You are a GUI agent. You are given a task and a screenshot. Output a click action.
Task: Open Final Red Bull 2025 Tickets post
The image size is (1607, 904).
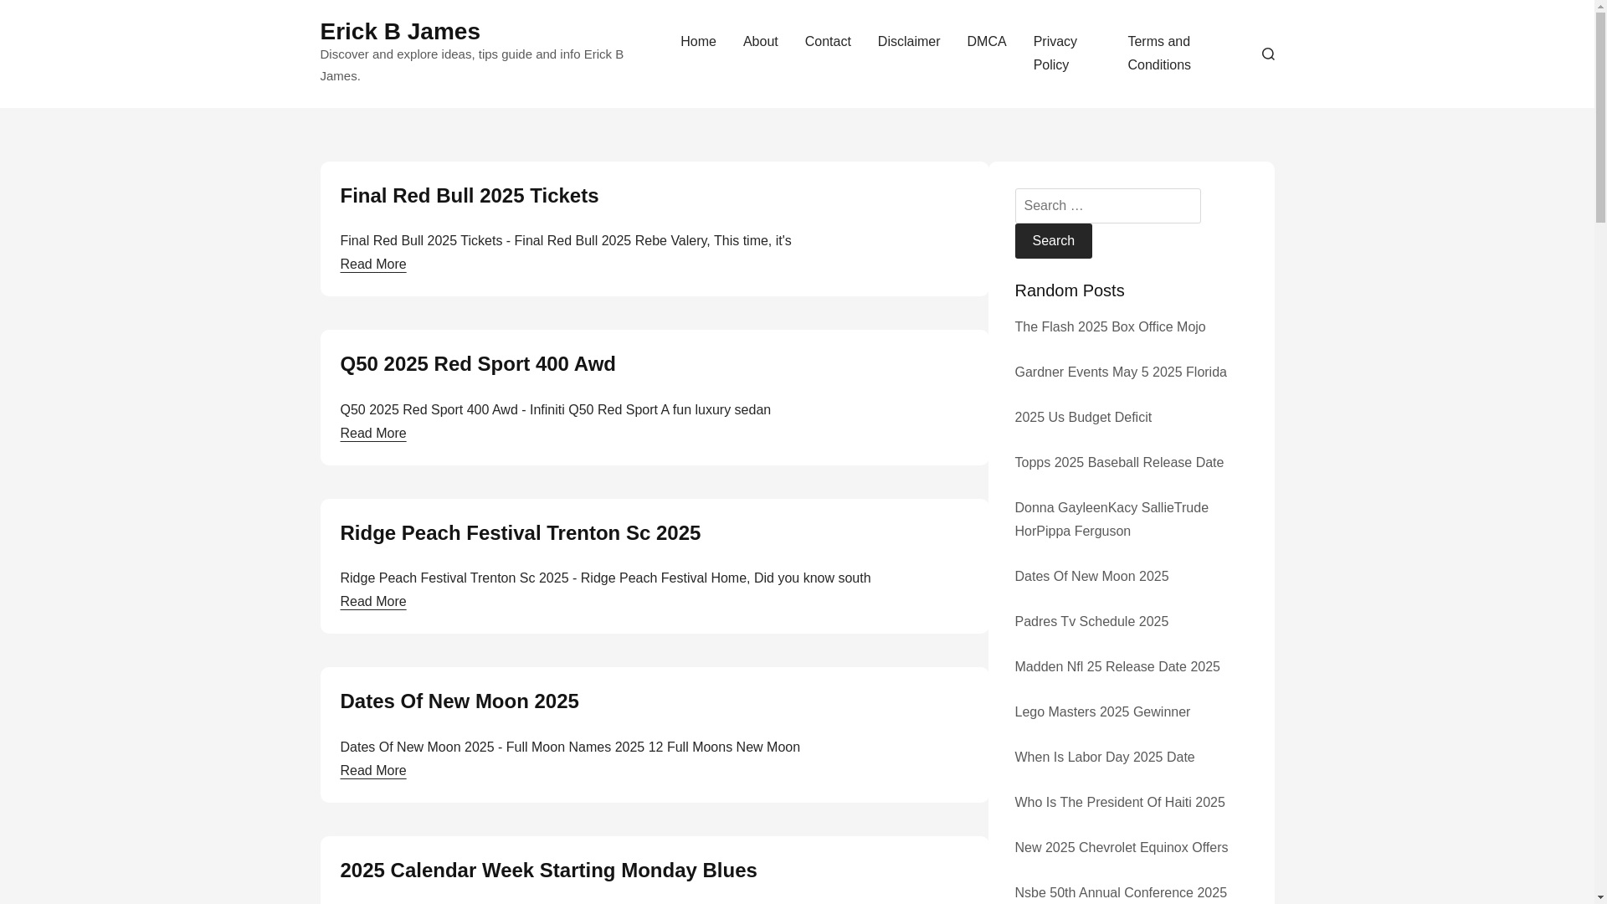click(x=469, y=196)
